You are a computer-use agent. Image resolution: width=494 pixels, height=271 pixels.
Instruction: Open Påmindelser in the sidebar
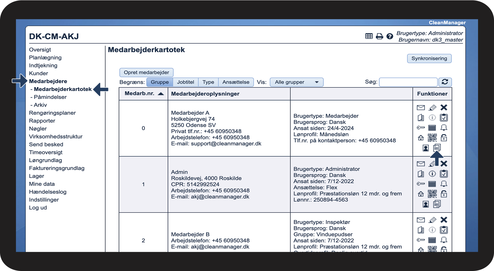point(50,97)
